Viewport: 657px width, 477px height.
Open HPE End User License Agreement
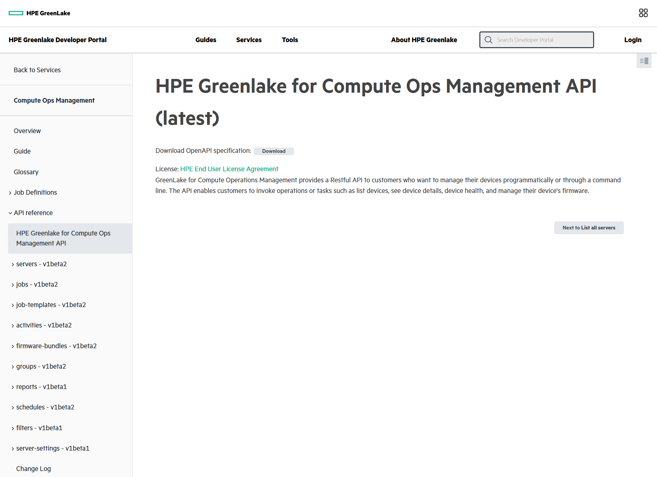229,169
